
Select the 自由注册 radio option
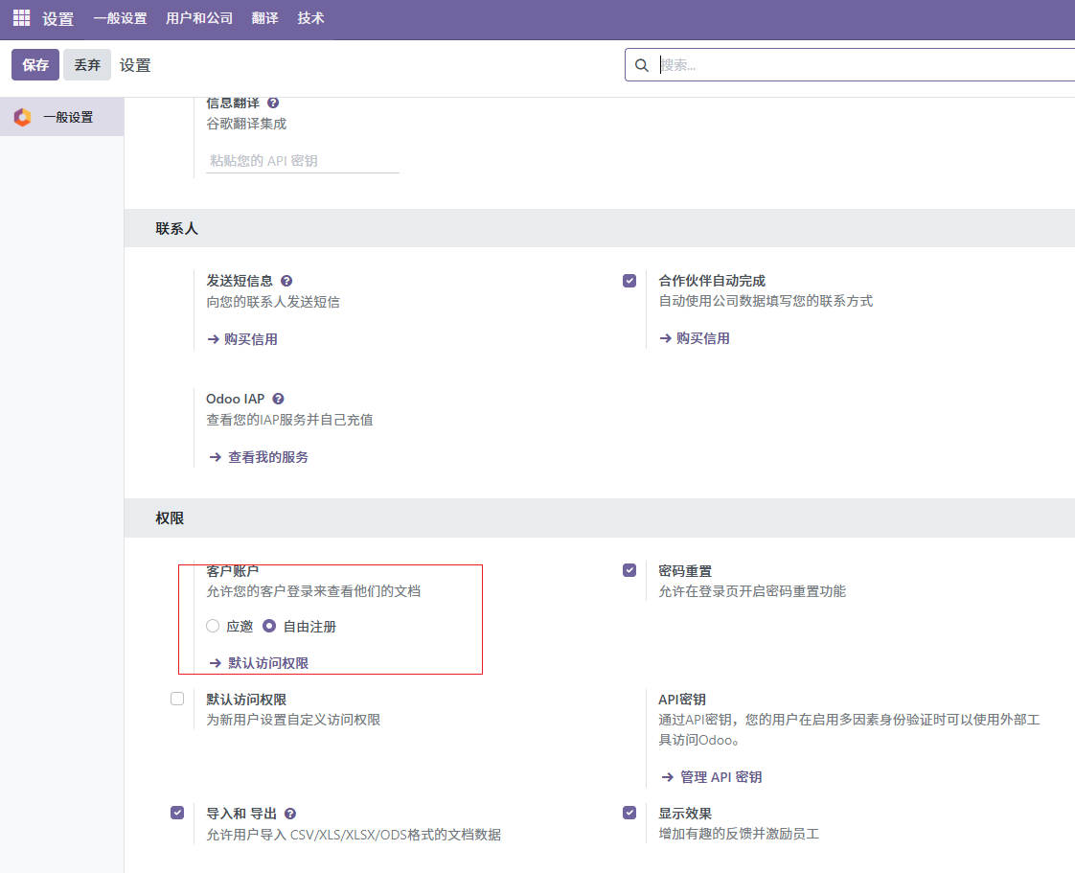coord(269,627)
